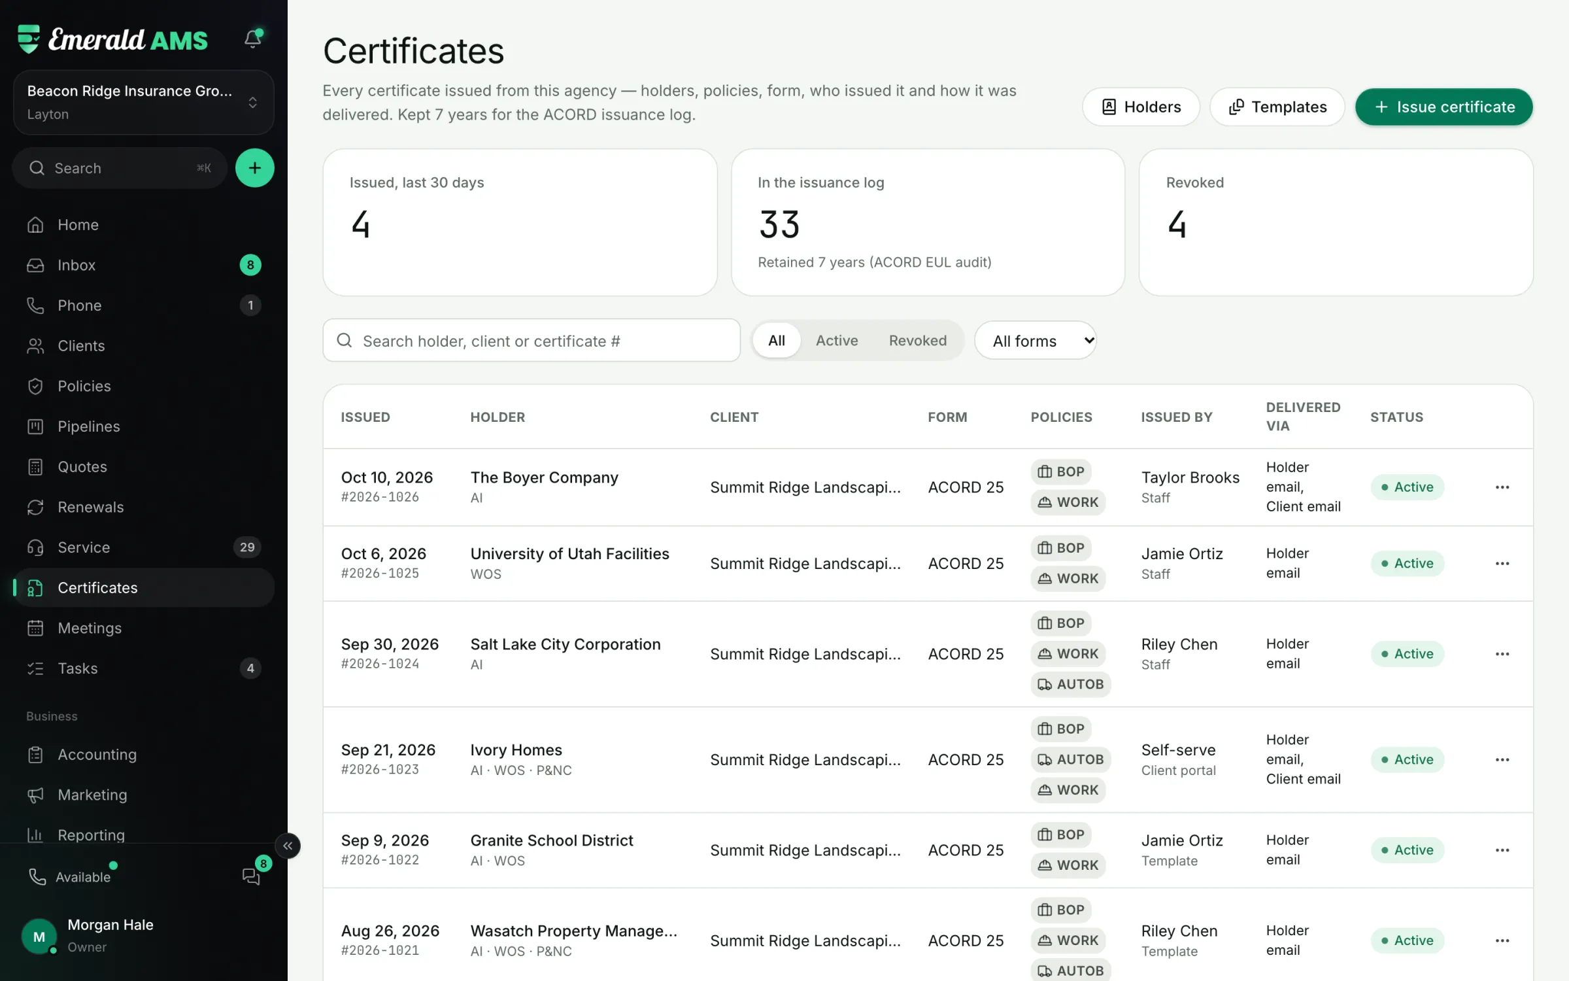Open row actions for Wasatch Property Management
The width and height of the screenshot is (1569, 981).
tap(1502, 940)
